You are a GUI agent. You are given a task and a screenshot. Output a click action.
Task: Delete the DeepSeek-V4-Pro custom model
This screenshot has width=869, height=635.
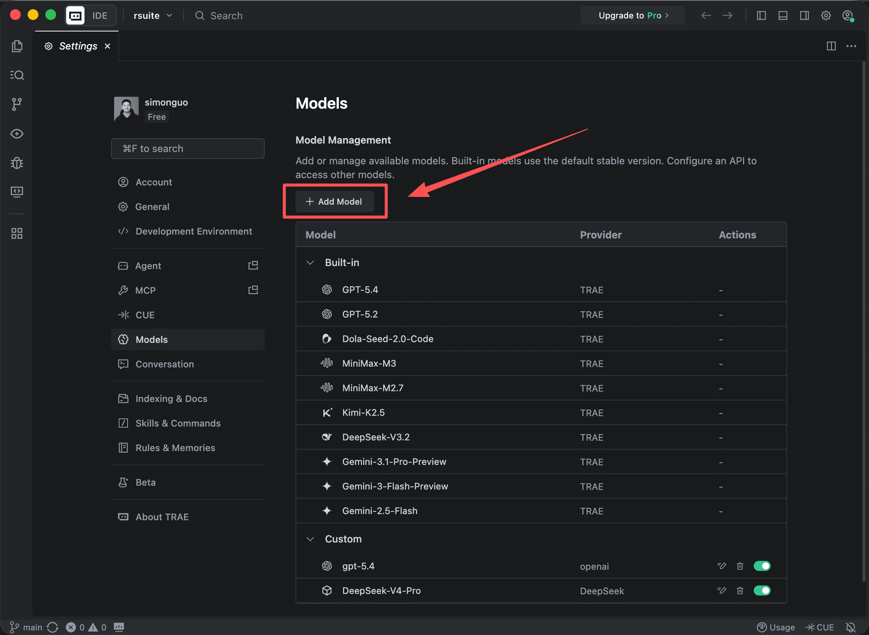point(740,590)
